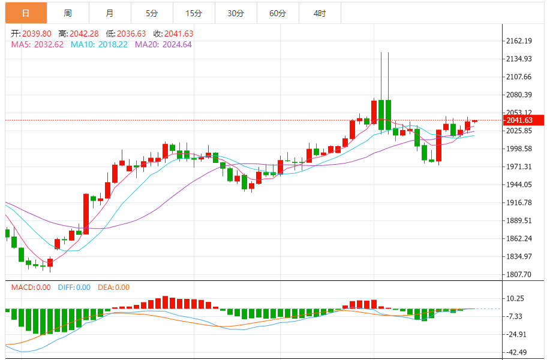Click the 2025.85 price axis label
The image size is (550, 360).
(519, 131)
